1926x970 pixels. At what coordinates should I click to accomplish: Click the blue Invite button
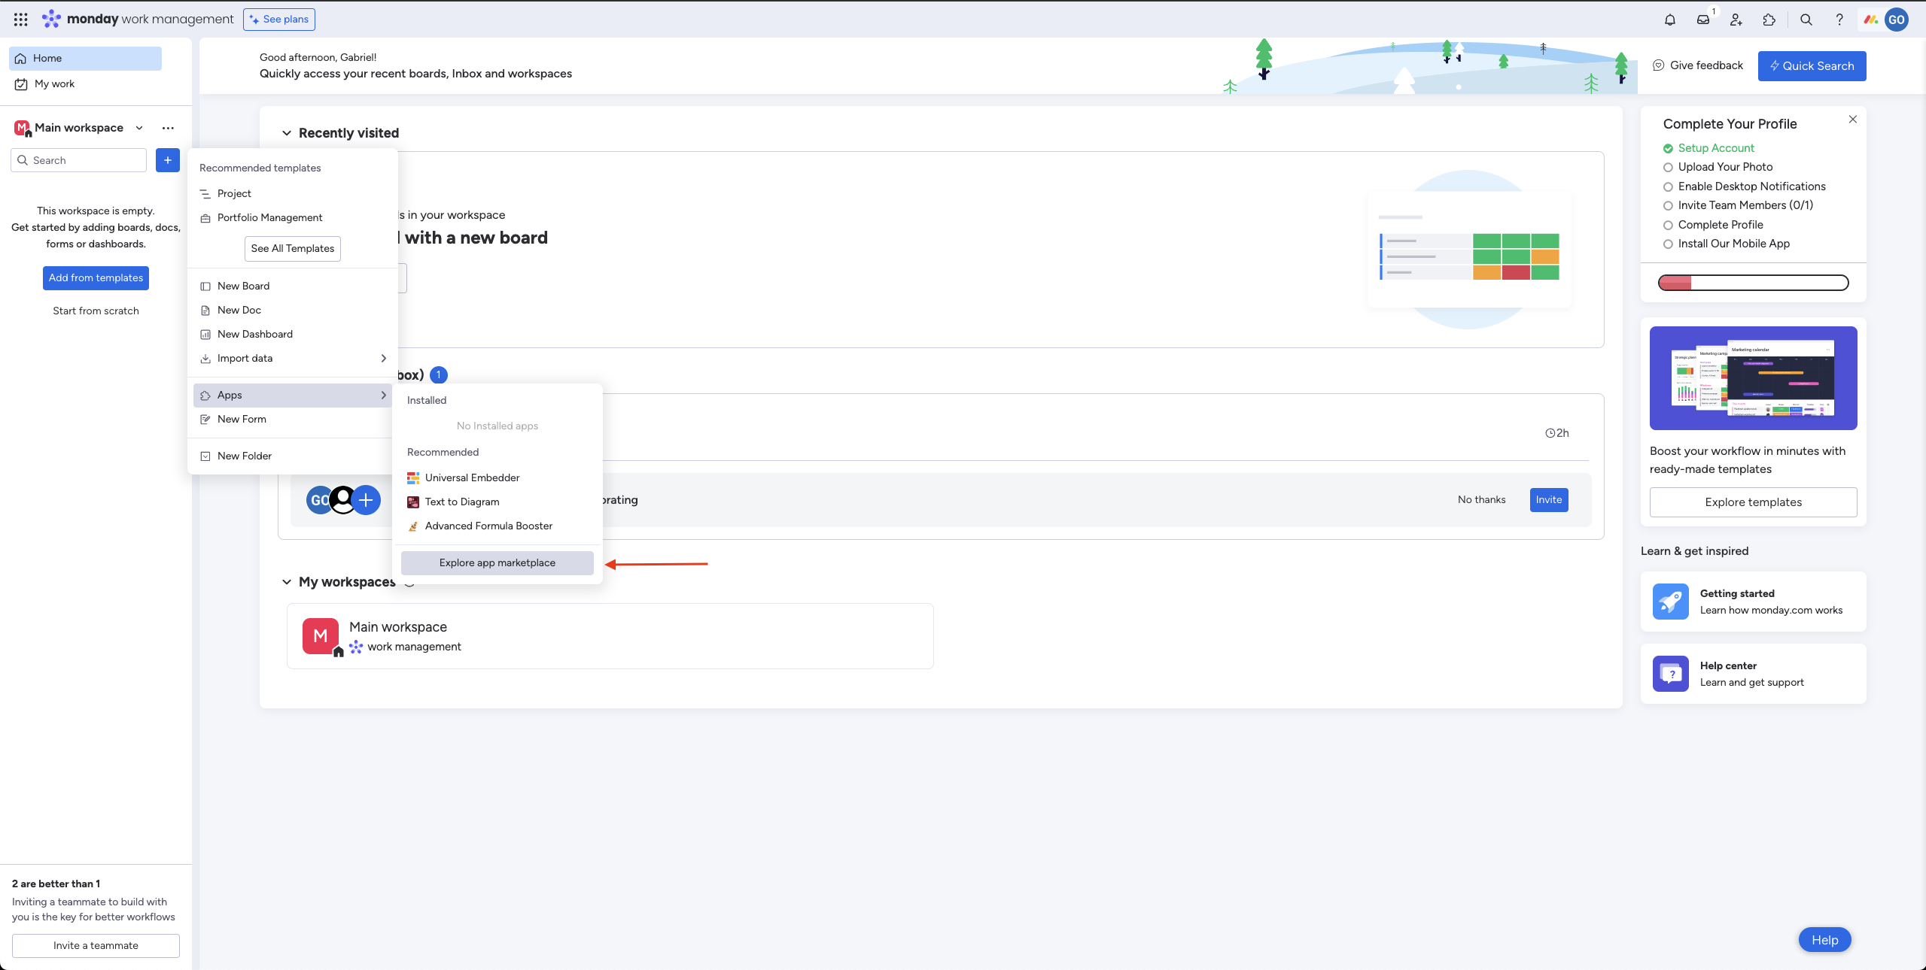pyautogui.click(x=1549, y=500)
